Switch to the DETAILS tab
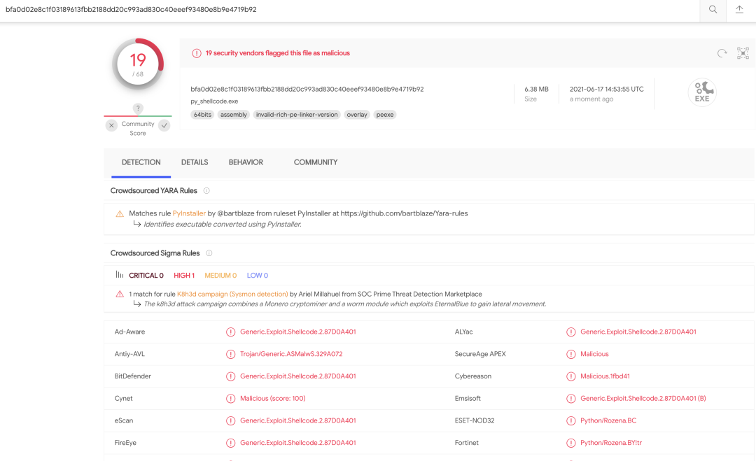This screenshot has height=461, width=756. click(195, 162)
